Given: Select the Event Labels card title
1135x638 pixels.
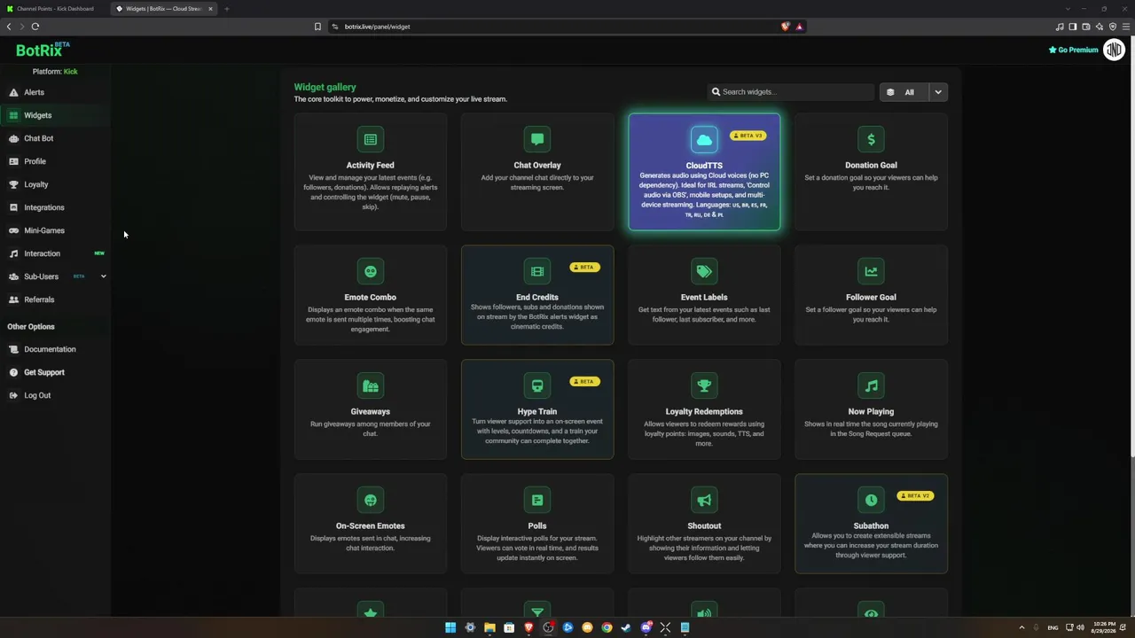Looking at the screenshot, I should [x=704, y=297].
